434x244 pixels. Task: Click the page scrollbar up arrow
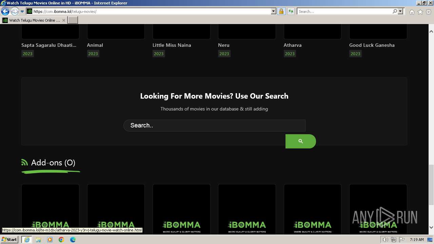(x=431, y=31)
